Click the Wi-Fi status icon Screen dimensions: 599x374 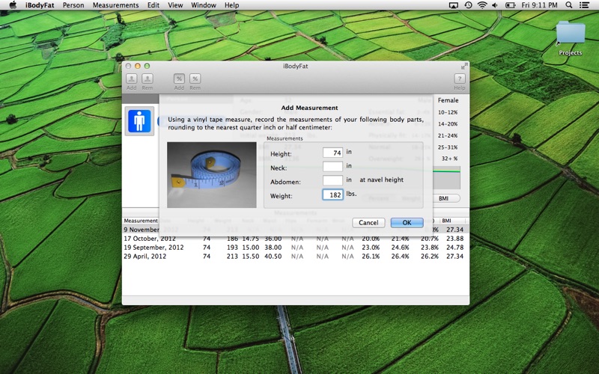pyautogui.click(x=482, y=5)
